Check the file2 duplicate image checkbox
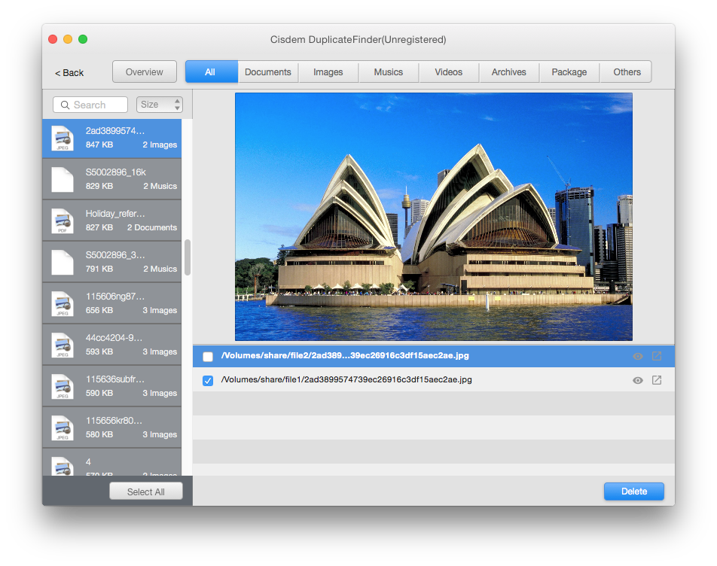 point(208,357)
